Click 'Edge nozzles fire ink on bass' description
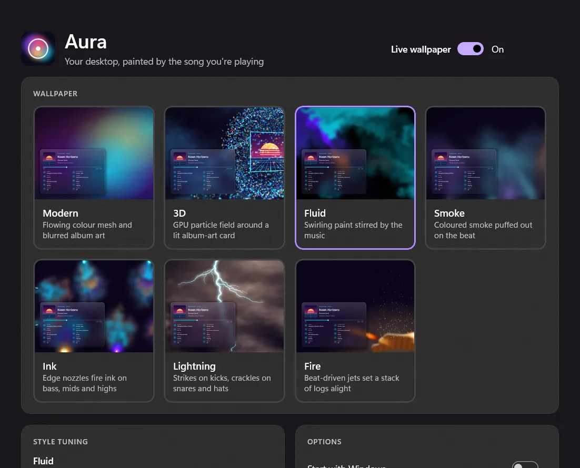 [85, 383]
